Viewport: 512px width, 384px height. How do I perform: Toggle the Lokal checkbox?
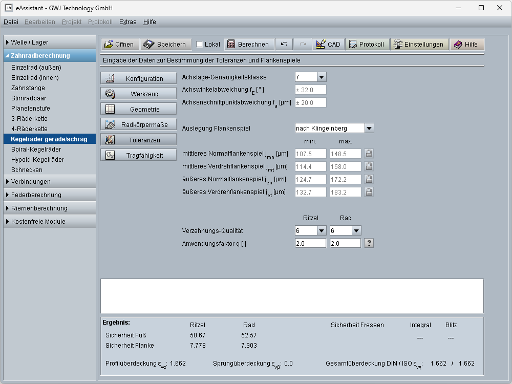(200, 45)
